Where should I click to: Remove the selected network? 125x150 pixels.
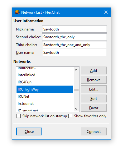94,80
